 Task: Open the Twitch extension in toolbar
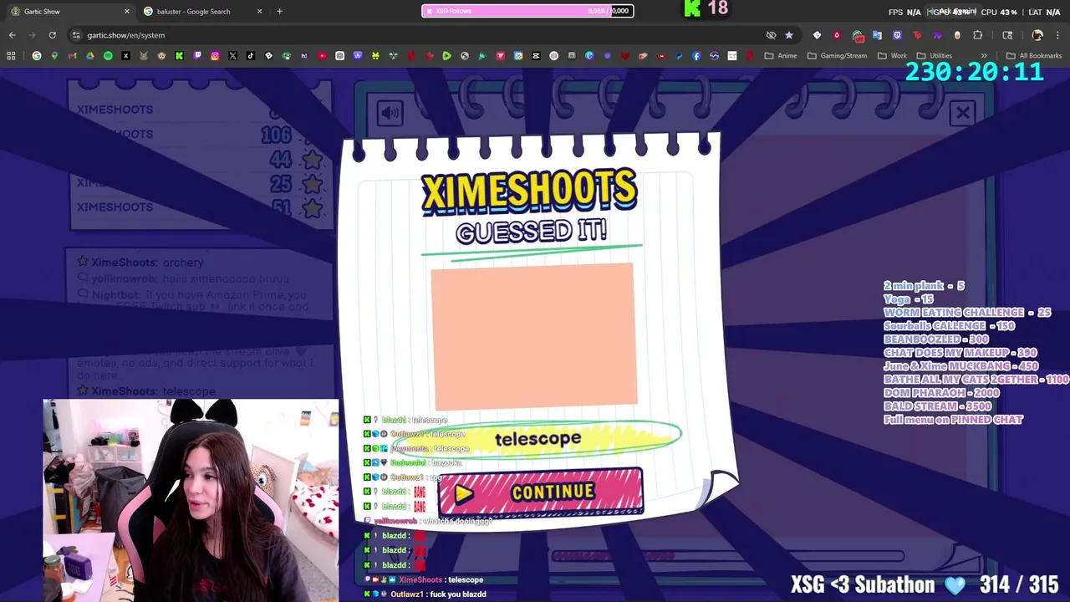pyautogui.click(x=897, y=35)
